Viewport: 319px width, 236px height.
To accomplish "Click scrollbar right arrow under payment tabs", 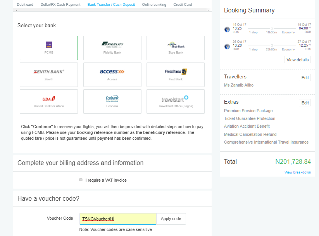I will point(208,10).
